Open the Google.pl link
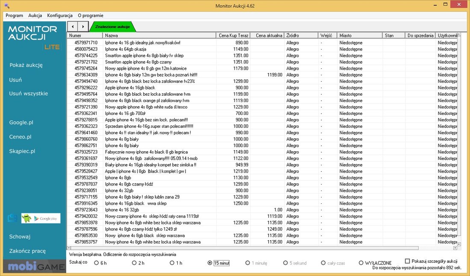Viewport: 470px width, 276px height. pyautogui.click(x=21, y=122)
